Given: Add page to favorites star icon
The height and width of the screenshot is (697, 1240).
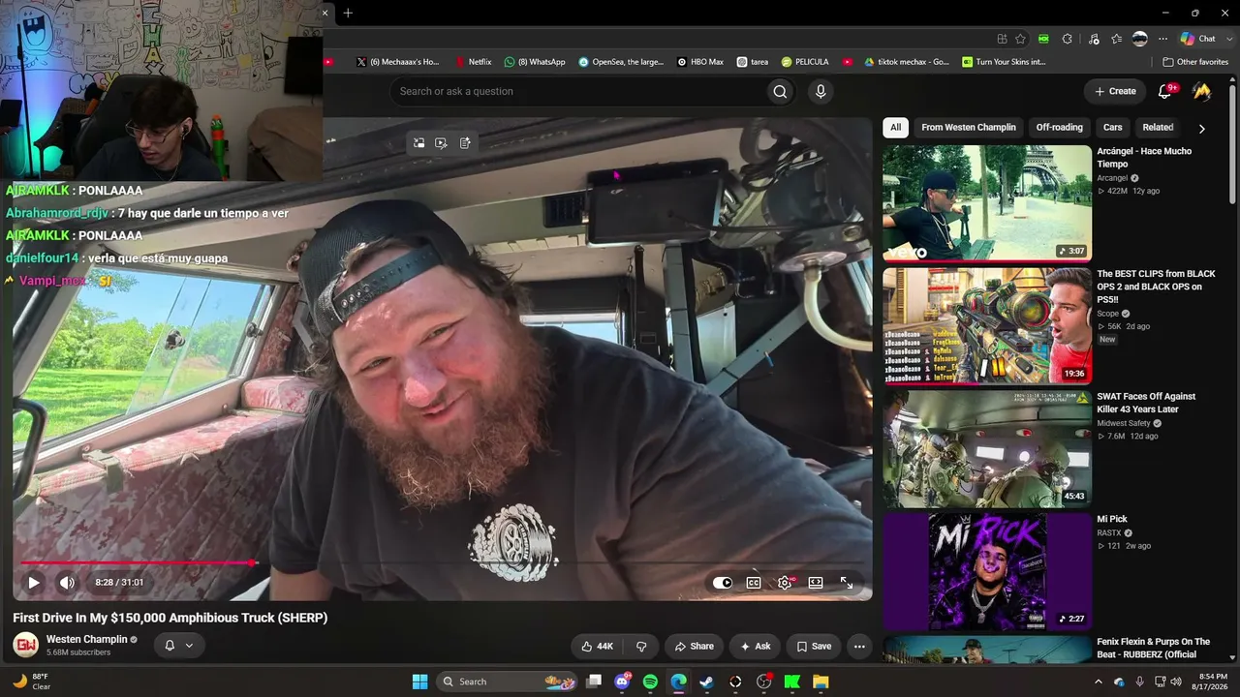Looking at the screenshot, I should (x=1020, y=39).
